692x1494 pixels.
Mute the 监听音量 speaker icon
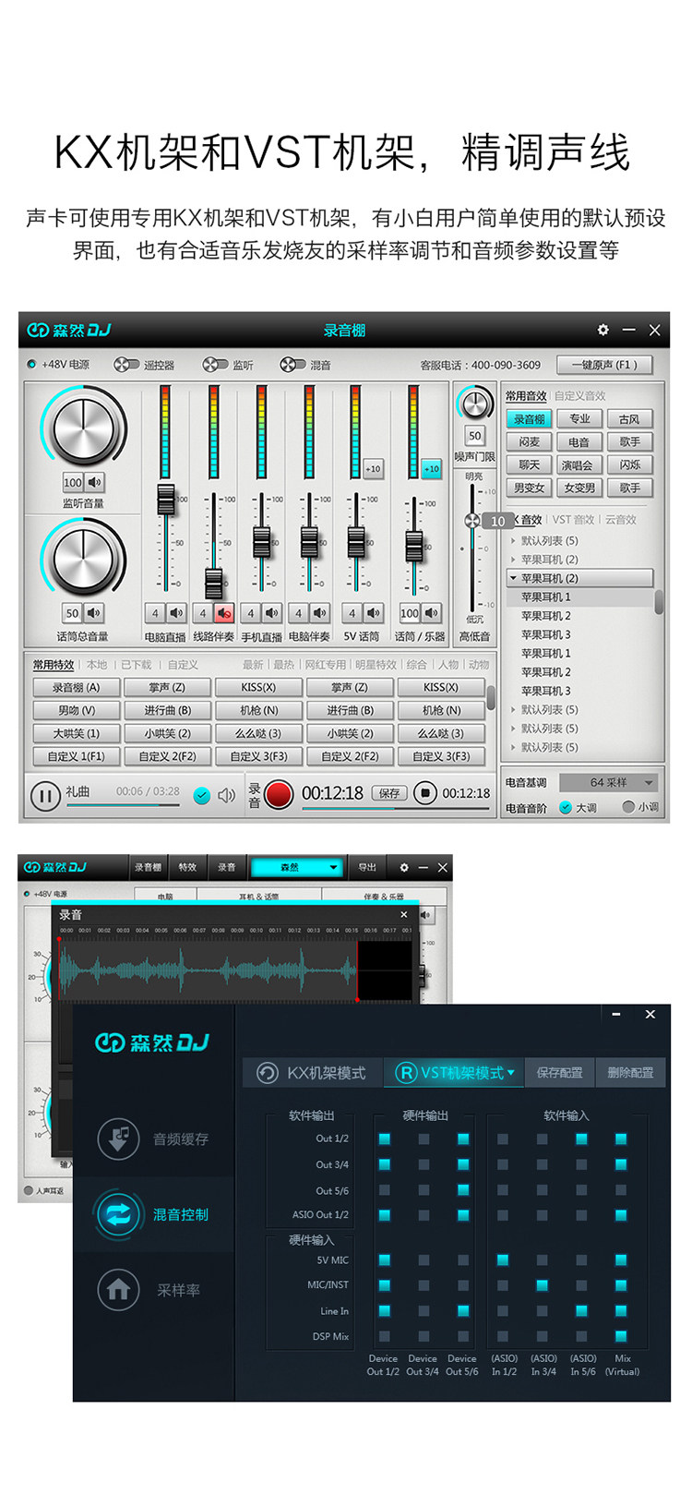95,482
